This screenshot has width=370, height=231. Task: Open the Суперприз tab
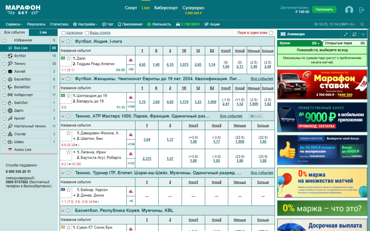tap(193, 10)
